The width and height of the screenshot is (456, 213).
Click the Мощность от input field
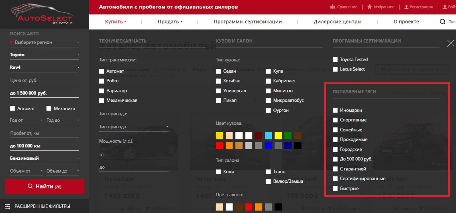coord(134,155)
